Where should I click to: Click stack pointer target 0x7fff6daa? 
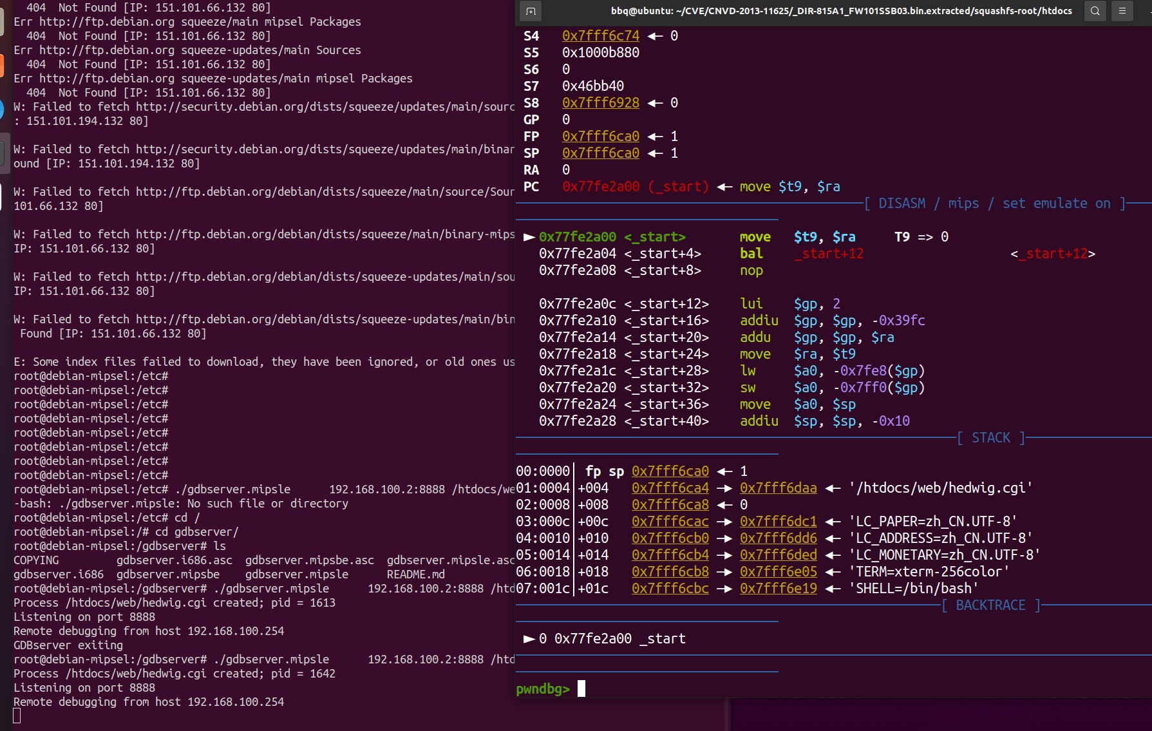779,488
